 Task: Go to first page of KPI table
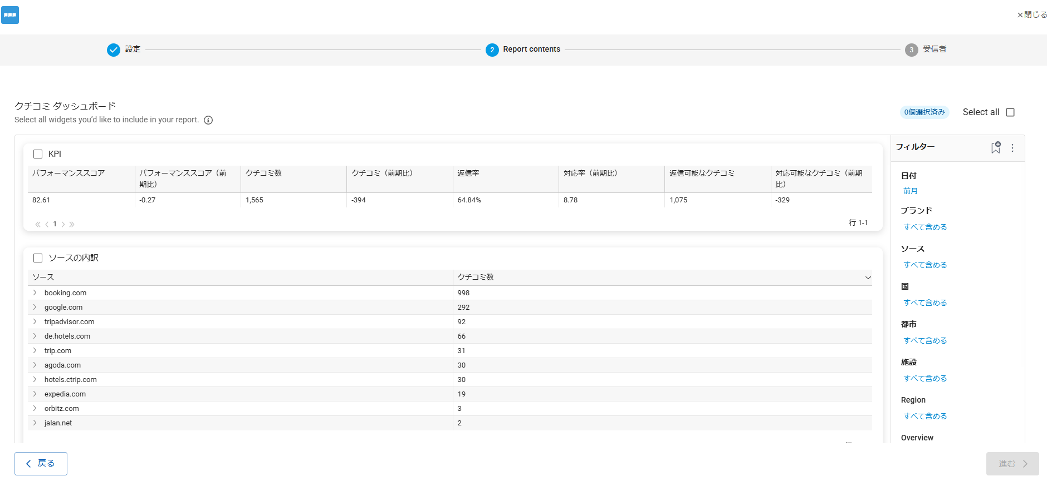pos(38,224)
